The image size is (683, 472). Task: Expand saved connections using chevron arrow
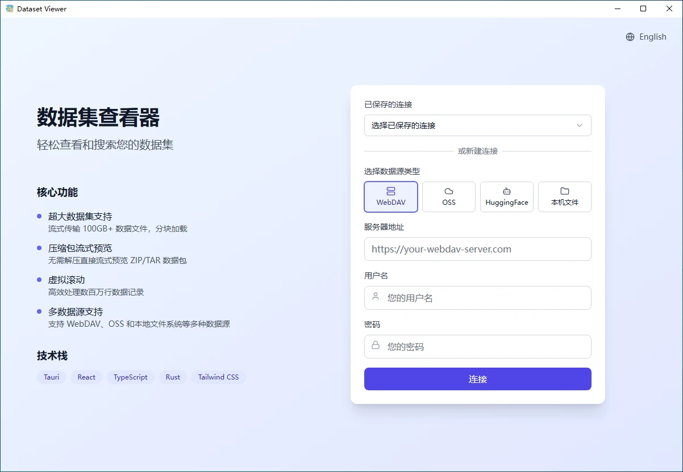point(580,125)
